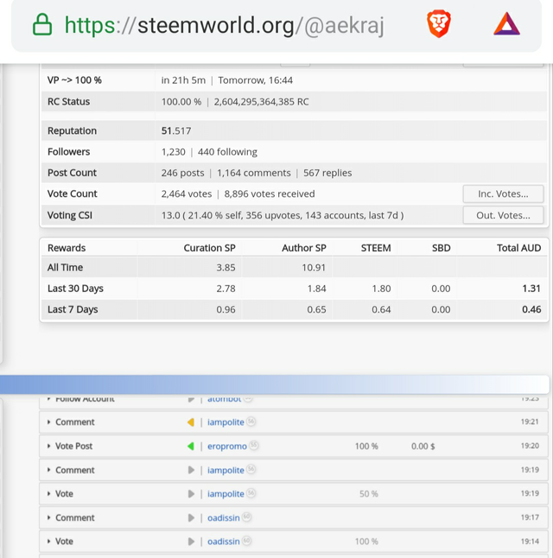Select All Time author value 10.91

(x=314, y=268)
